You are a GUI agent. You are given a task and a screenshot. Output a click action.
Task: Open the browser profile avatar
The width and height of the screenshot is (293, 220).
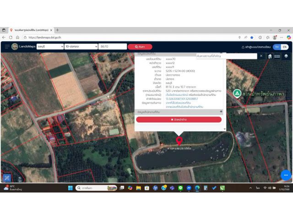(275, 38)
